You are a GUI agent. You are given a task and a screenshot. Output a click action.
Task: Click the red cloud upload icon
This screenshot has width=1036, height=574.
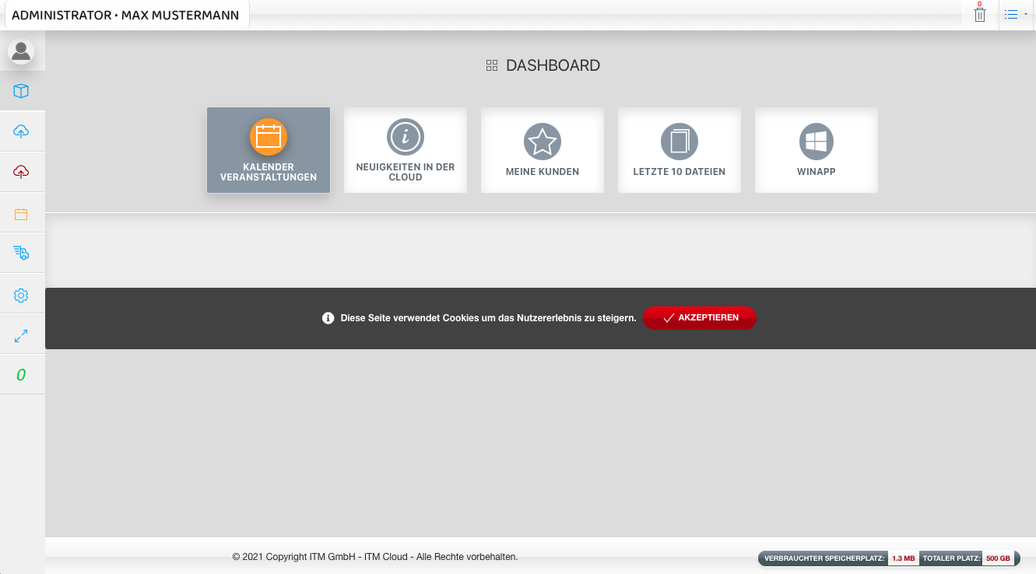click(x=21, y=172)
